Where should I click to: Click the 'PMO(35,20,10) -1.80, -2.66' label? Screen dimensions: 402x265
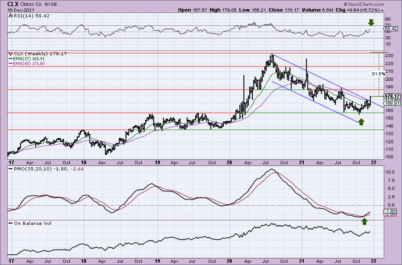[46, 169]
